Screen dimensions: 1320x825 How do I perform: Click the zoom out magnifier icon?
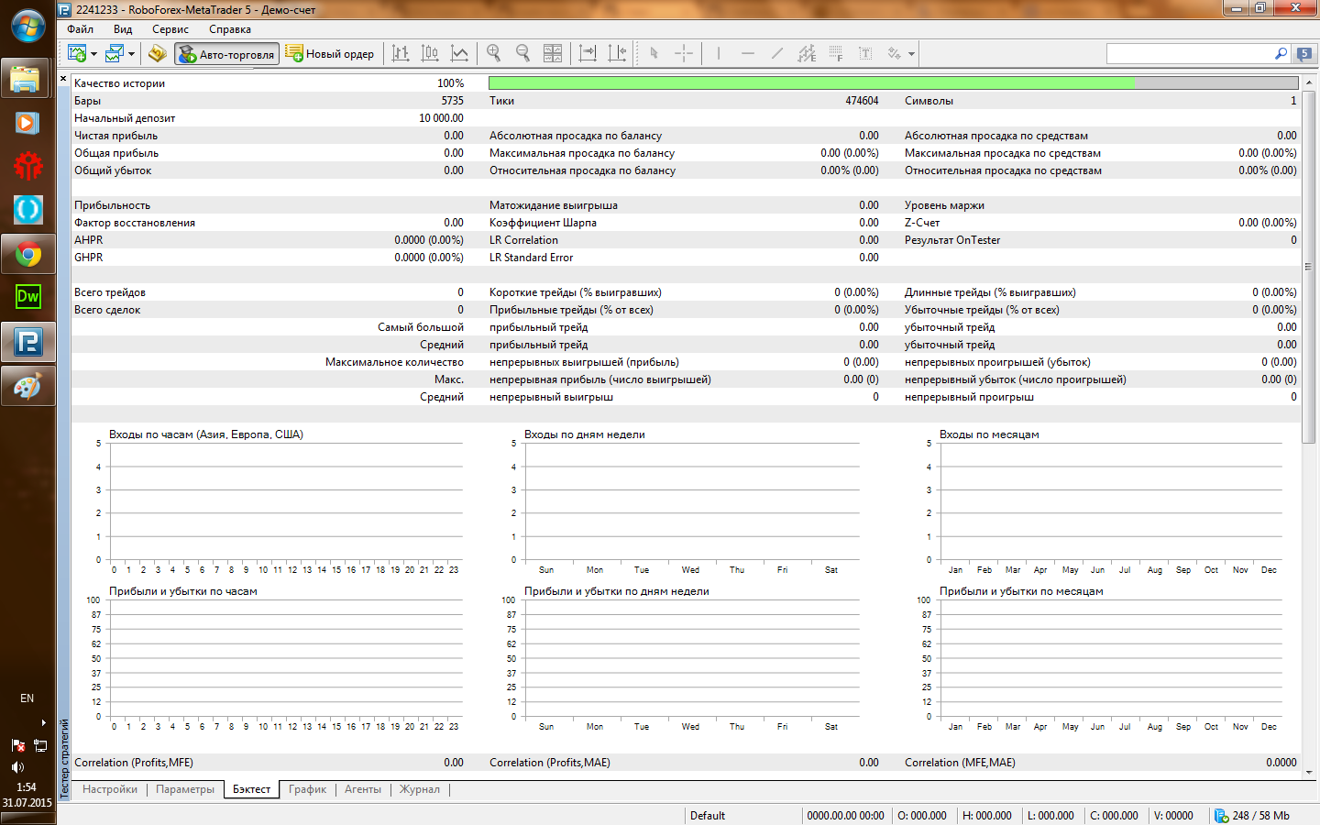[522, 54]
